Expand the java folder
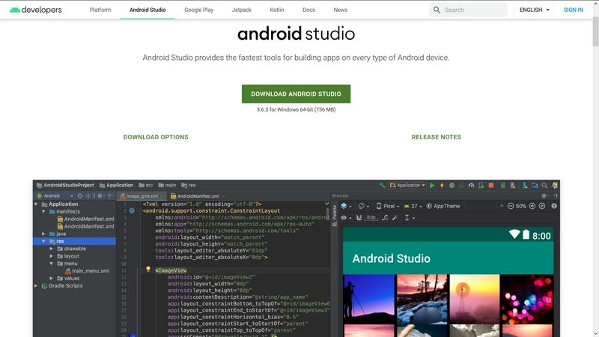This screenshot has height=337, width=599. (43, 234)
